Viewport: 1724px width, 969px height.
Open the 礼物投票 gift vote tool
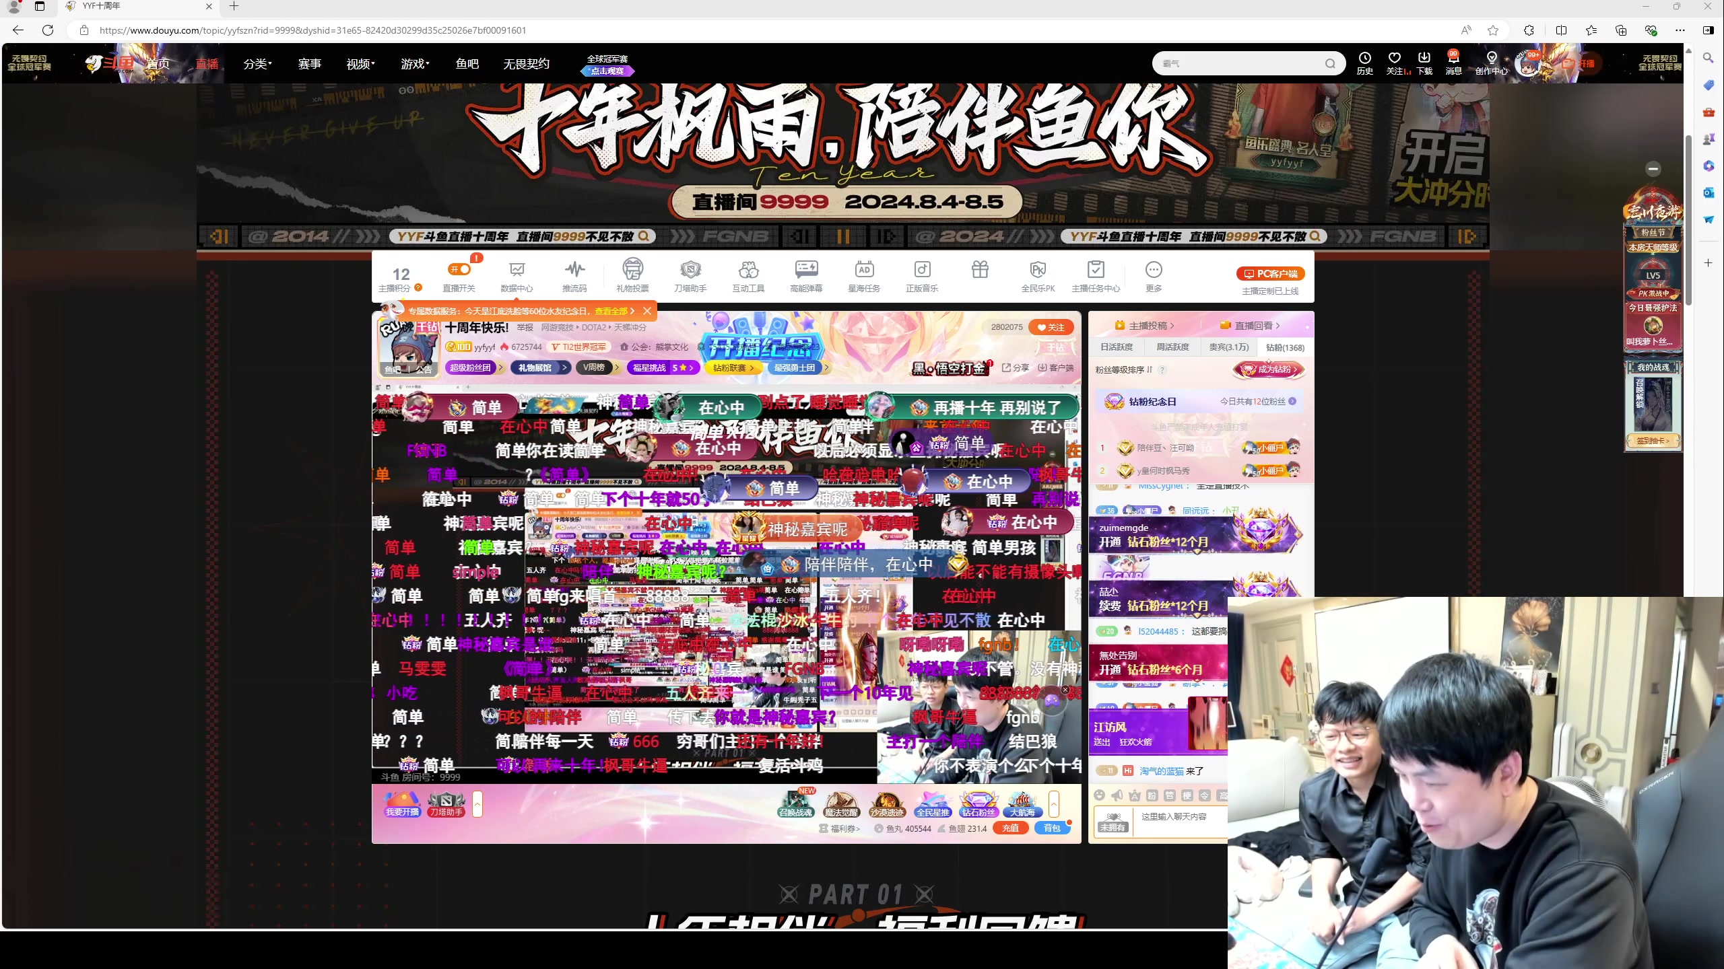tap(632, 276)
